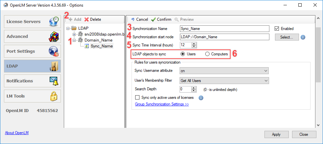
Task: Click the Synchronization Name text field
Action: [x=224, y=29]
